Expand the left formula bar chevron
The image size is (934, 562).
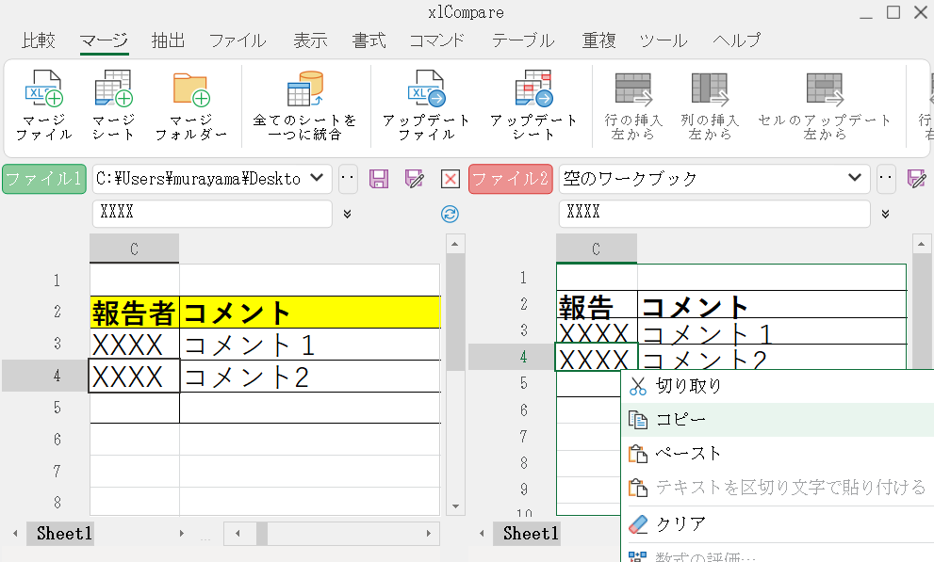point(347,214)
